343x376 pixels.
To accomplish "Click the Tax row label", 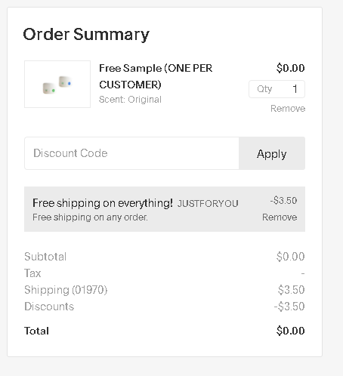I will pos(32,273).
